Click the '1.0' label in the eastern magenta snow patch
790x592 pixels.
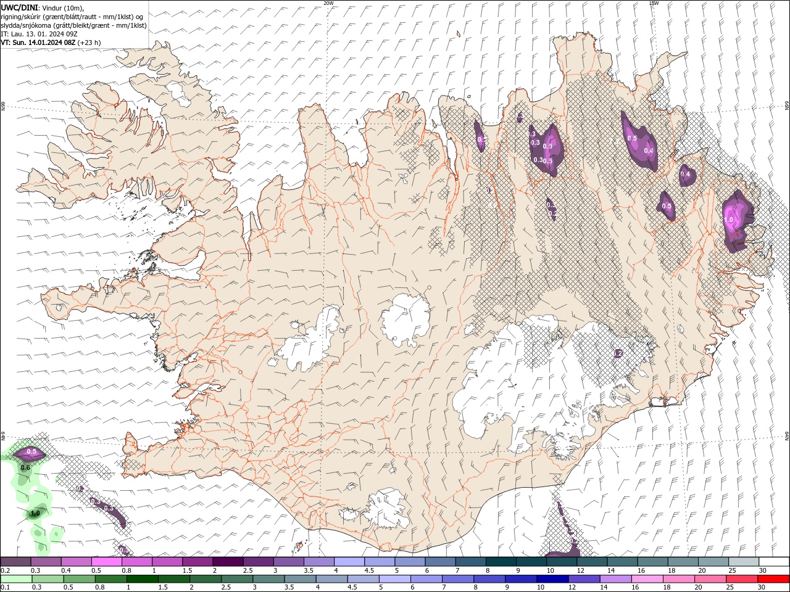(728, 220)
